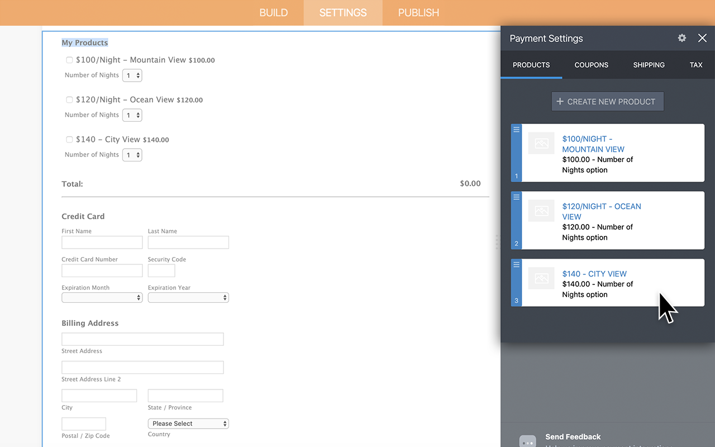The width and height of the screenshot is (715, 447).
Task: Click the First Name input field
Action: 102,242
